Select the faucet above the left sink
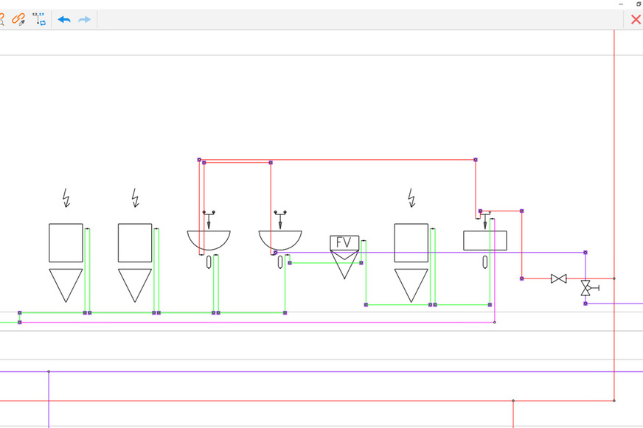643x428 pixels. point(209,220)
